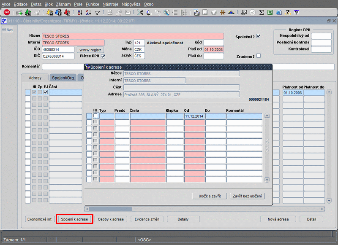This screenshot has height=245, width=338.
Task: Click the red EXIT stop-sign icon
Action: [7, 13]
